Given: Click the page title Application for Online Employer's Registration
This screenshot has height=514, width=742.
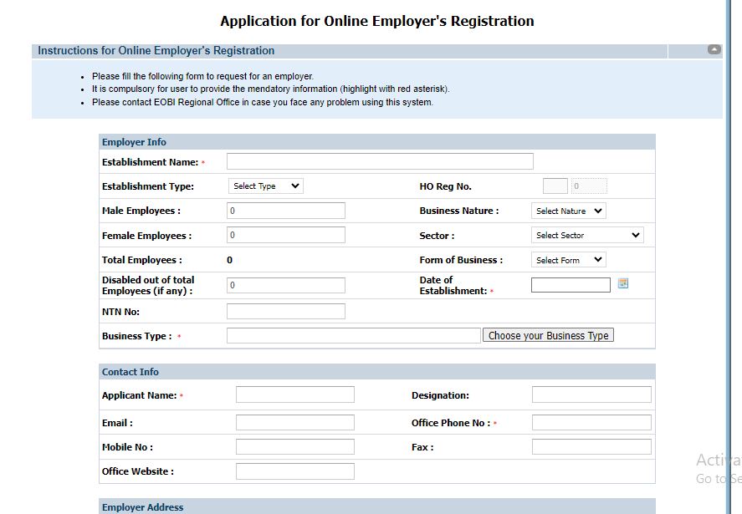Looking at the screenshot, I should 377,21.
